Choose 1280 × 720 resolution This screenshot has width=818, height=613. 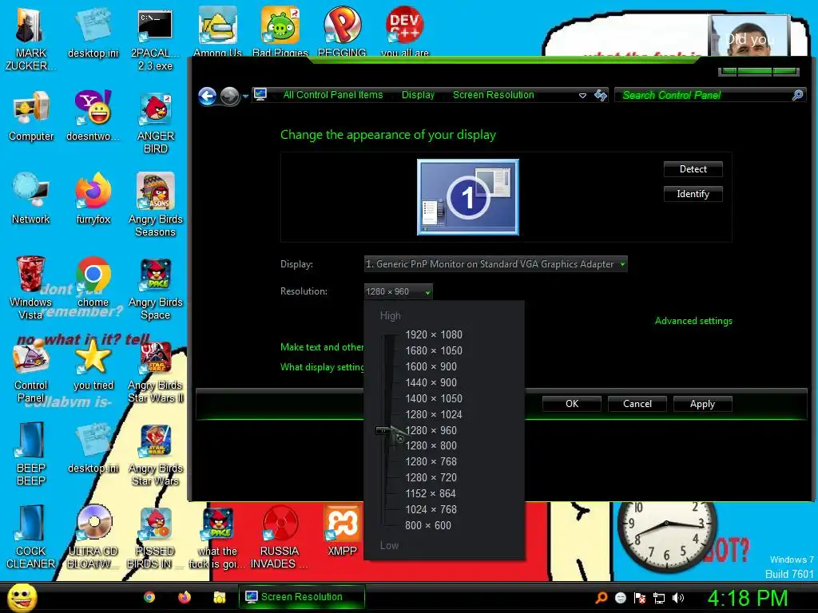(x=431, y=477)
